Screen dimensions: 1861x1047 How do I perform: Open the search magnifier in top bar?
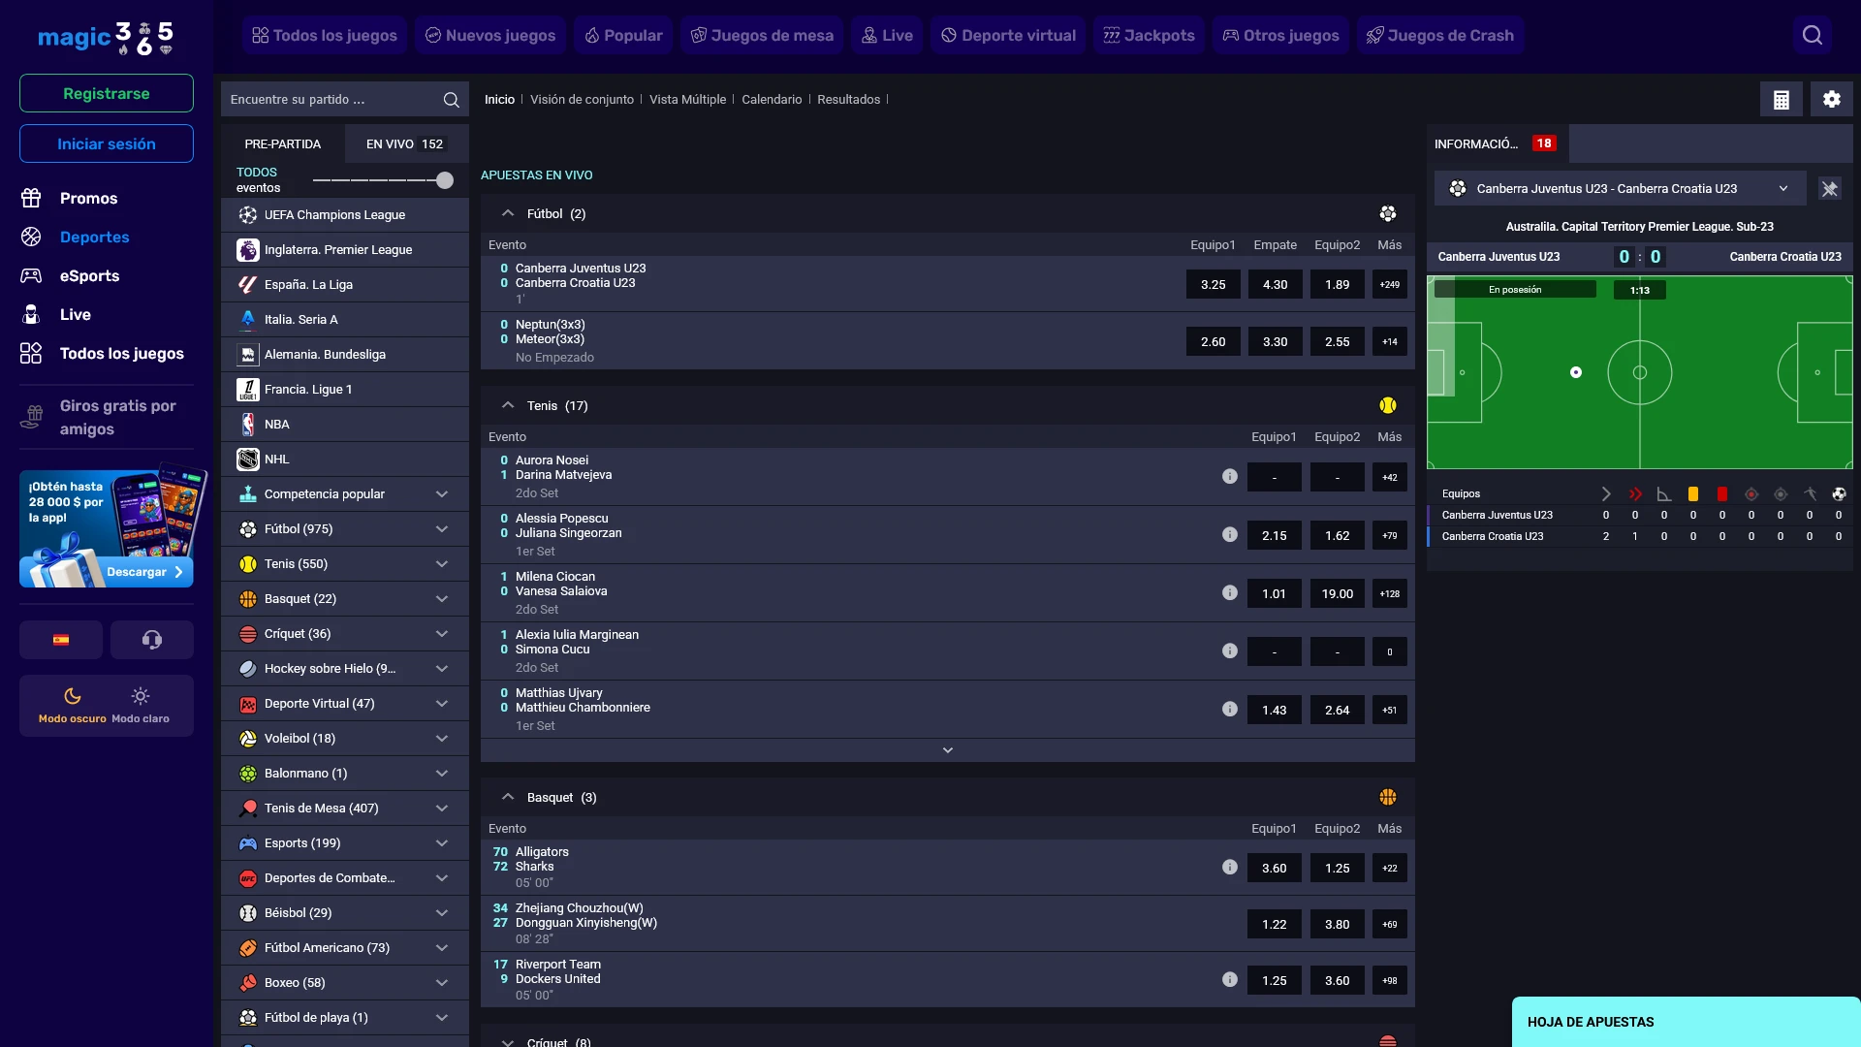tap(1812, 36)
